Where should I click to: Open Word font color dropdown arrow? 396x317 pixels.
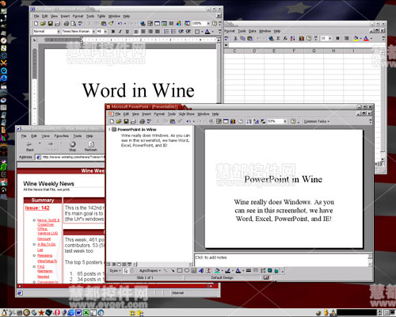[213, 32]
